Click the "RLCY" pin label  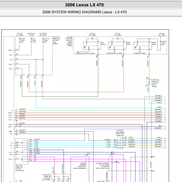(10, 115)
